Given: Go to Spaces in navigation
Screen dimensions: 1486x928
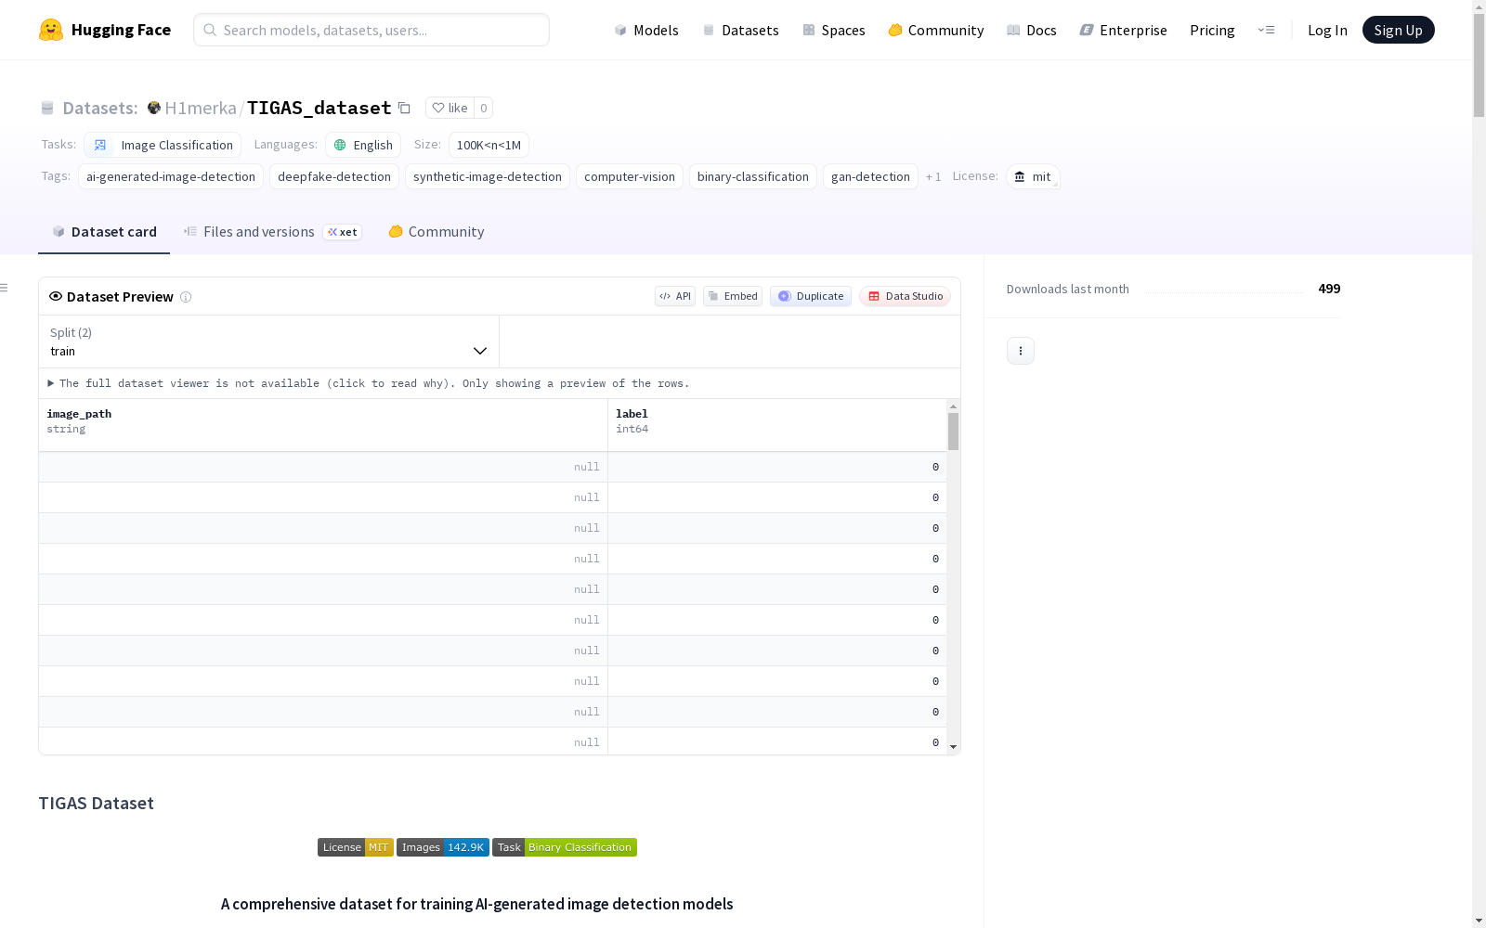Looking at the screenshot, I should [833, 30].
